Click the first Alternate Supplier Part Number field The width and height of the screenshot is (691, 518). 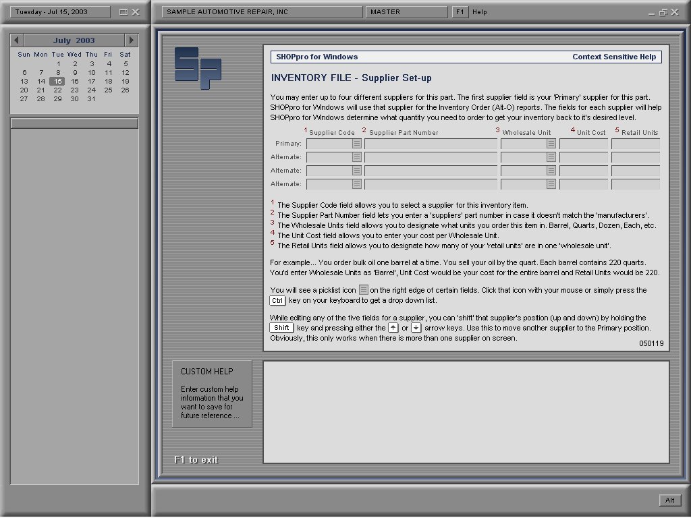[x=431, y=157]
